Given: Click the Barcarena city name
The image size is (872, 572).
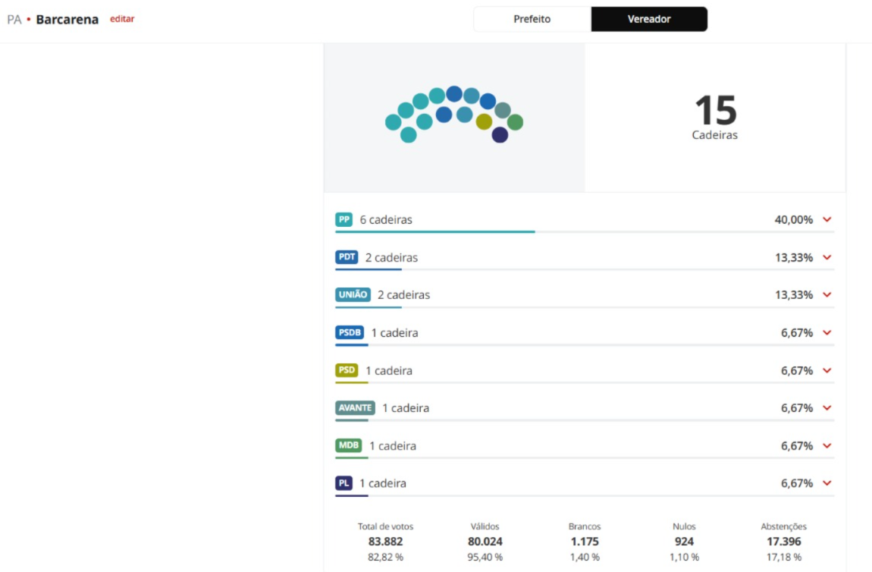Looking at the screenshot, I should (x=67, y=20).
